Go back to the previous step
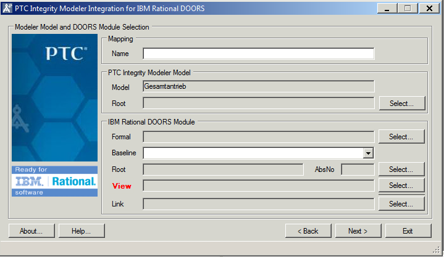Screen dimensions: 444x257 point(308,231)
